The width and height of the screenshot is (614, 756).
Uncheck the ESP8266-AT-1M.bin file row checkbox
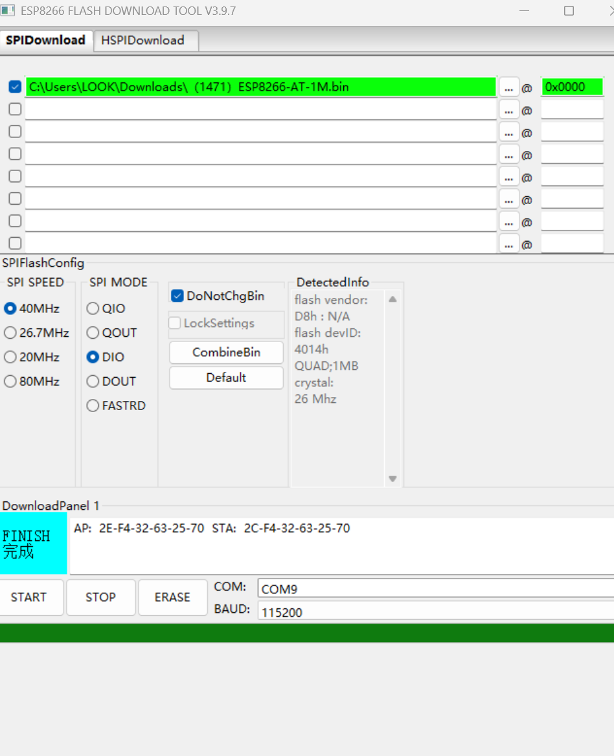click(15, 87)
